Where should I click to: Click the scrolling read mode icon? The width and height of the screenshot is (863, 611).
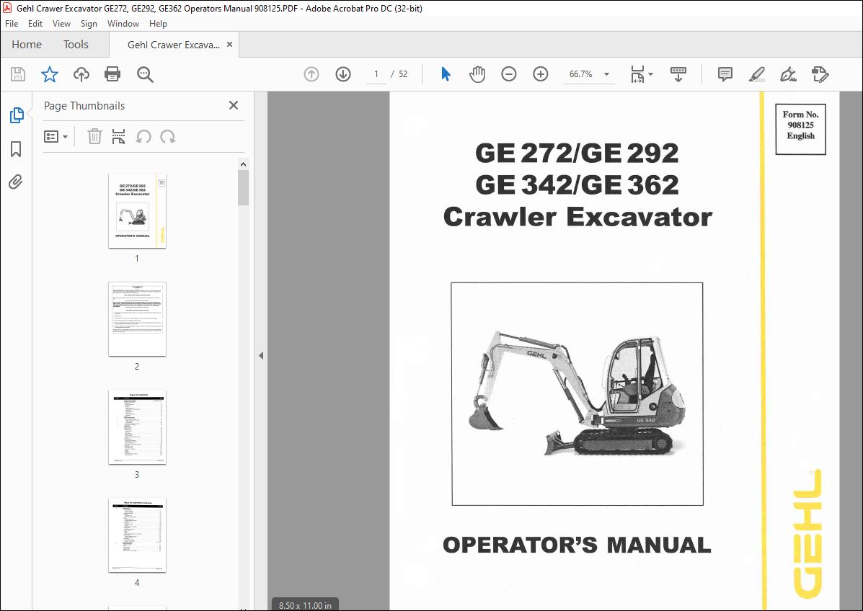tap(678, 74)
